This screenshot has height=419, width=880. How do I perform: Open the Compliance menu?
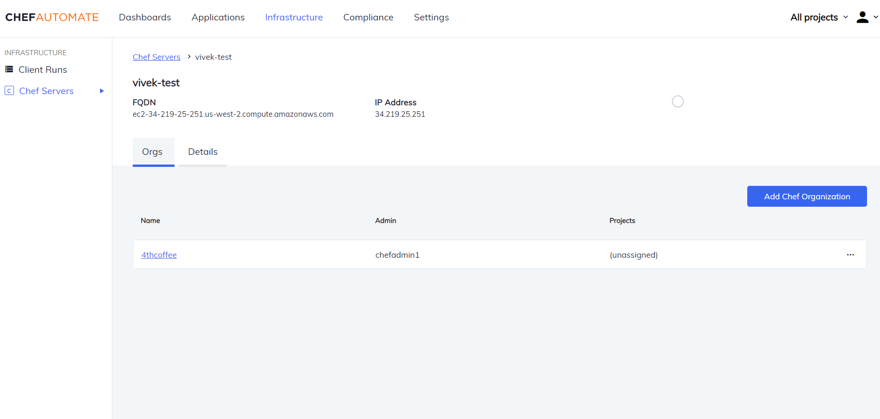pyautogui.click(x=368, y=17)
